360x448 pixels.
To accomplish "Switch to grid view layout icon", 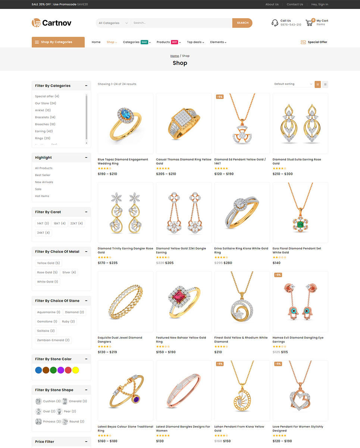I will pyautogui.click(x=318, y=84).
